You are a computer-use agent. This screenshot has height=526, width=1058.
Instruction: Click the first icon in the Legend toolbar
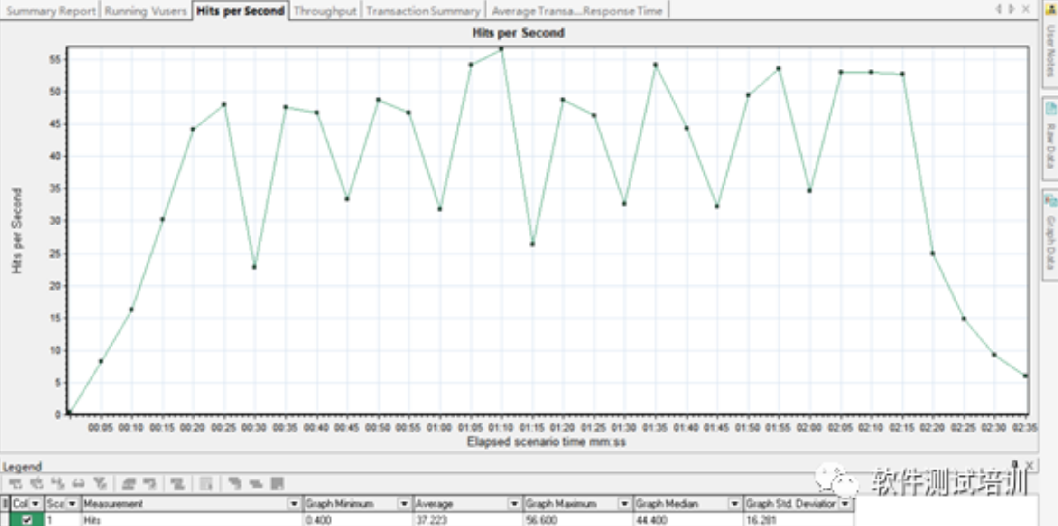[x=16, y=484]
